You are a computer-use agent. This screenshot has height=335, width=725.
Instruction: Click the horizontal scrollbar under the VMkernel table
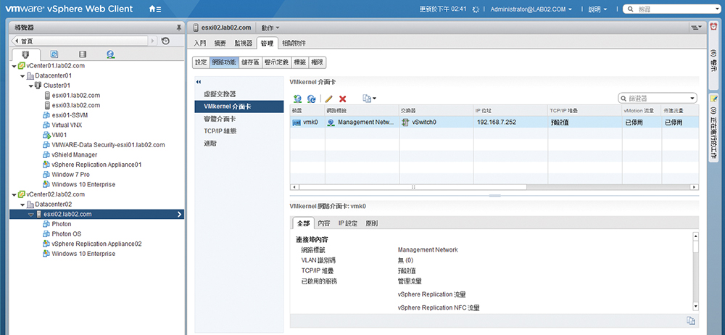[413, 187]
